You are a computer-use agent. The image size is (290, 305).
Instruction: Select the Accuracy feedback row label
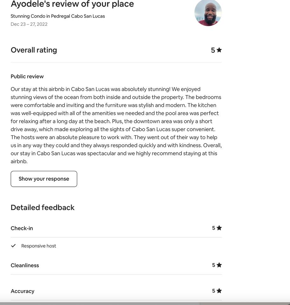tap(23, 291)
